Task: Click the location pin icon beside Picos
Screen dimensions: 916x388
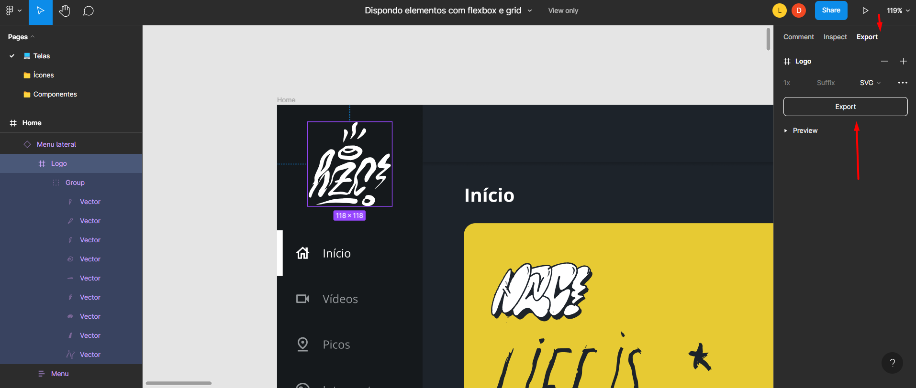Action: pos(302,344)
